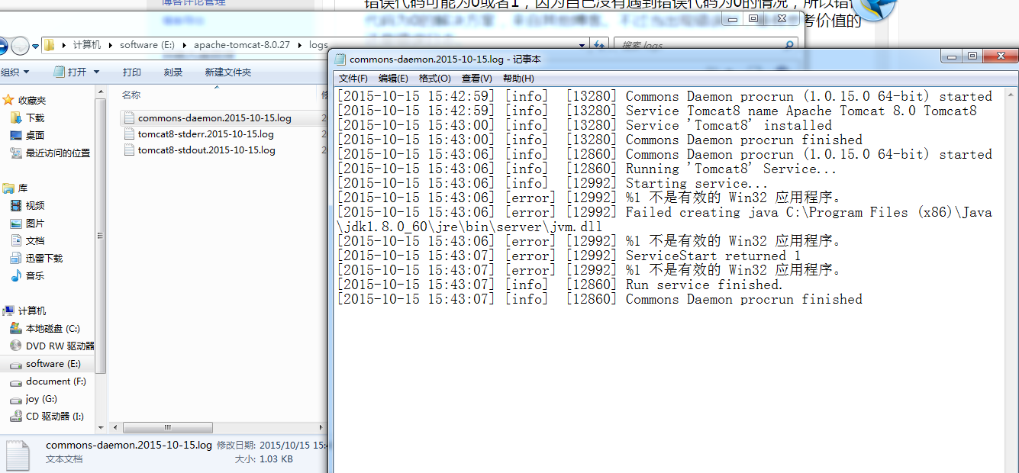
Task: Click 计算机 in the address bar path
Action: (87, 45)
